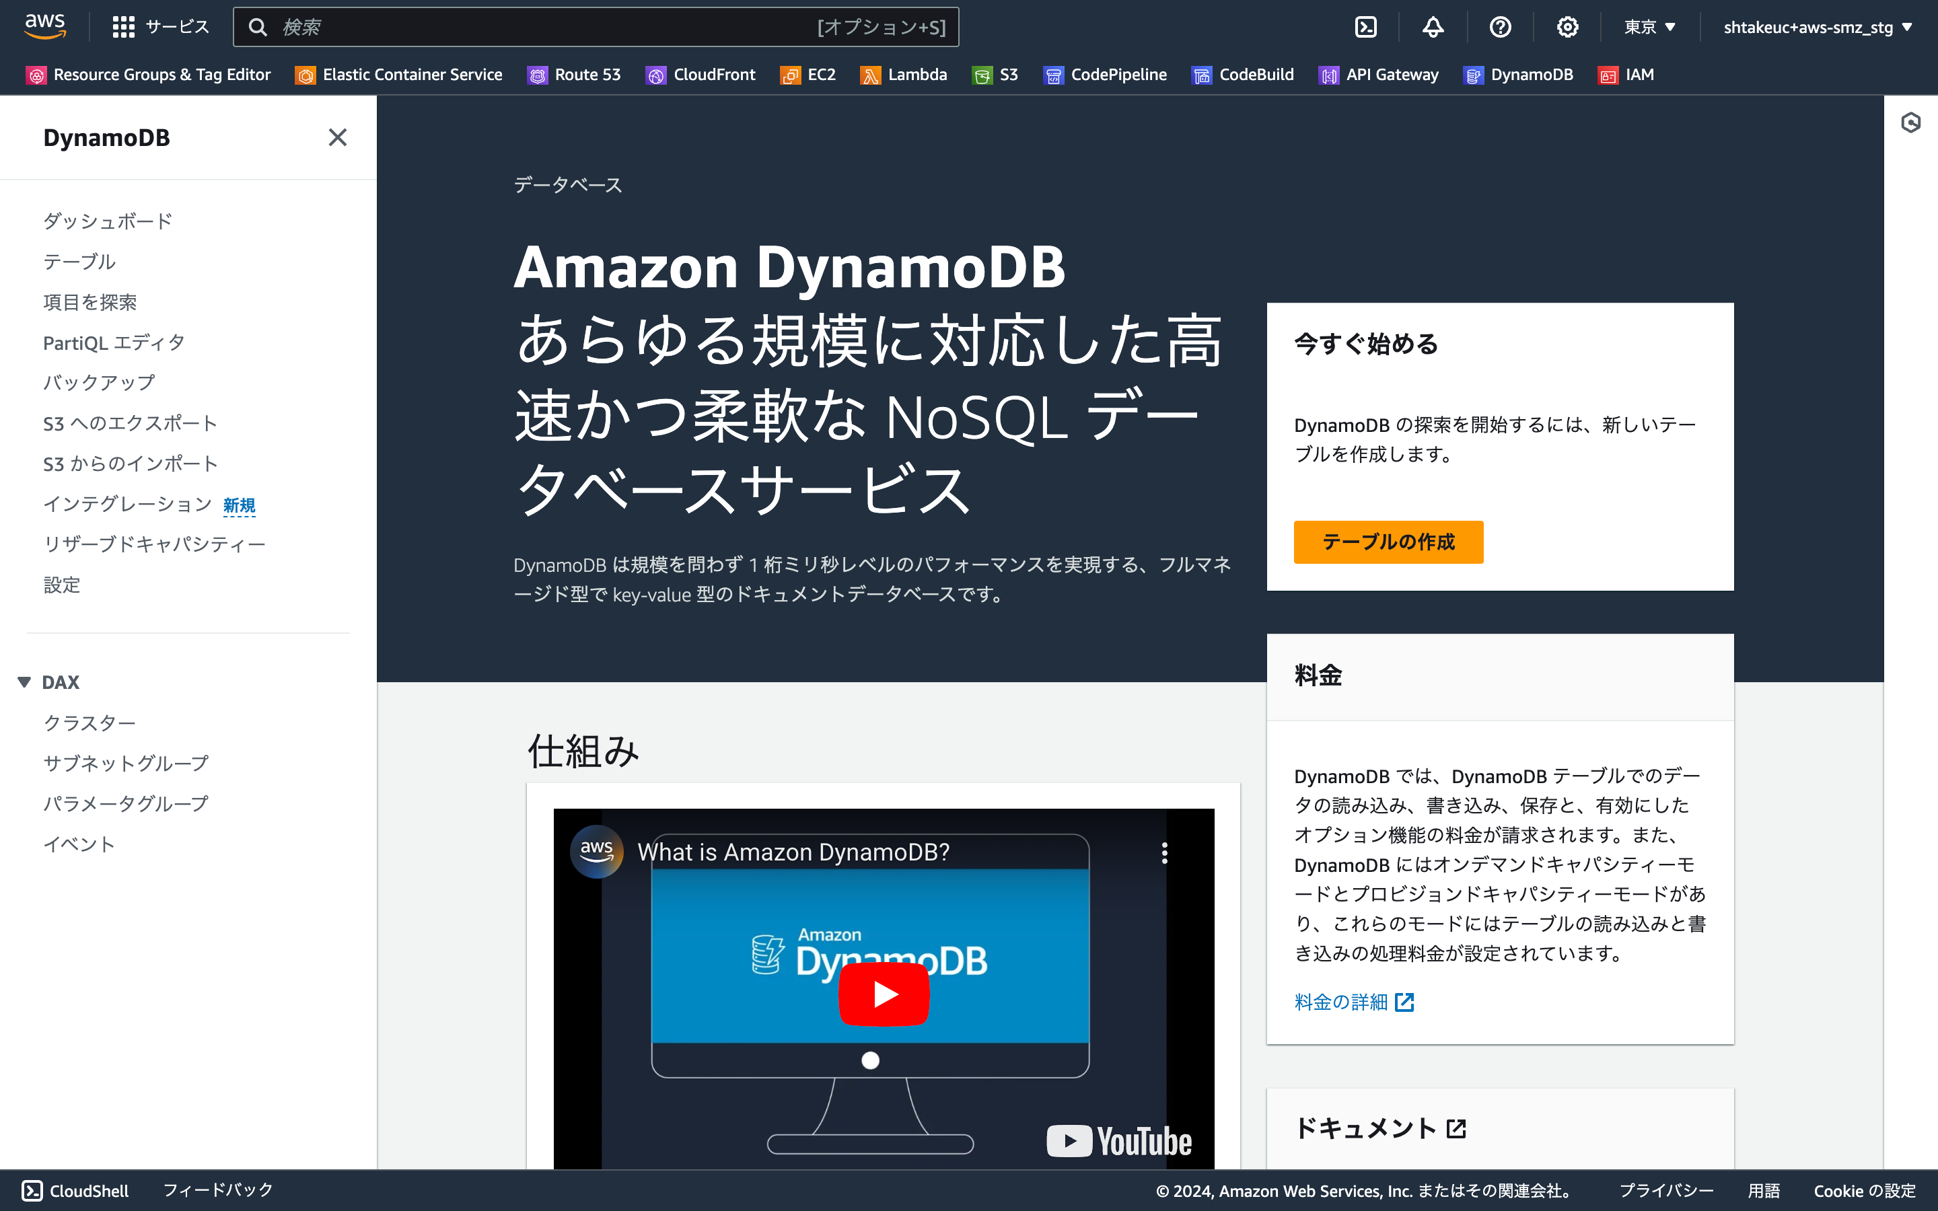1938x1211 pixels.
Task: Open the help menu question mark icon
Action: point(1500,26)
